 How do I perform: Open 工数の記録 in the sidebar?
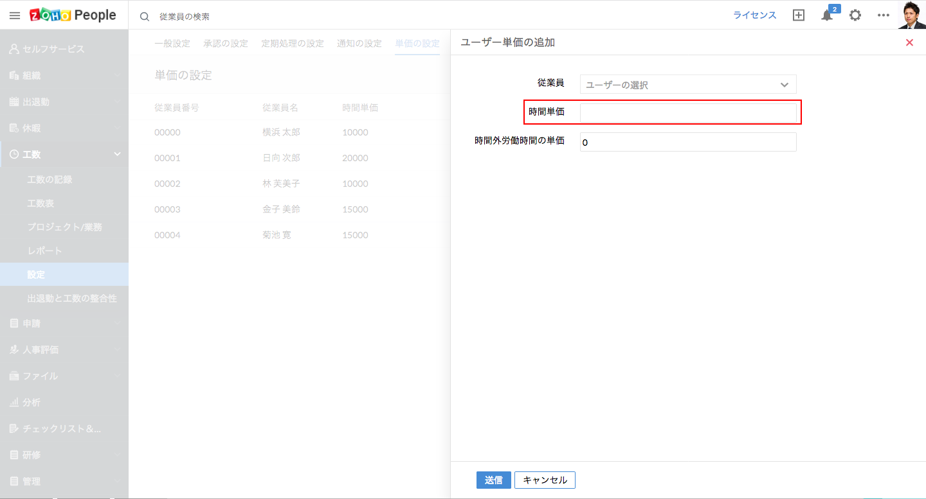pyautogui.click(x=50, y=179)
